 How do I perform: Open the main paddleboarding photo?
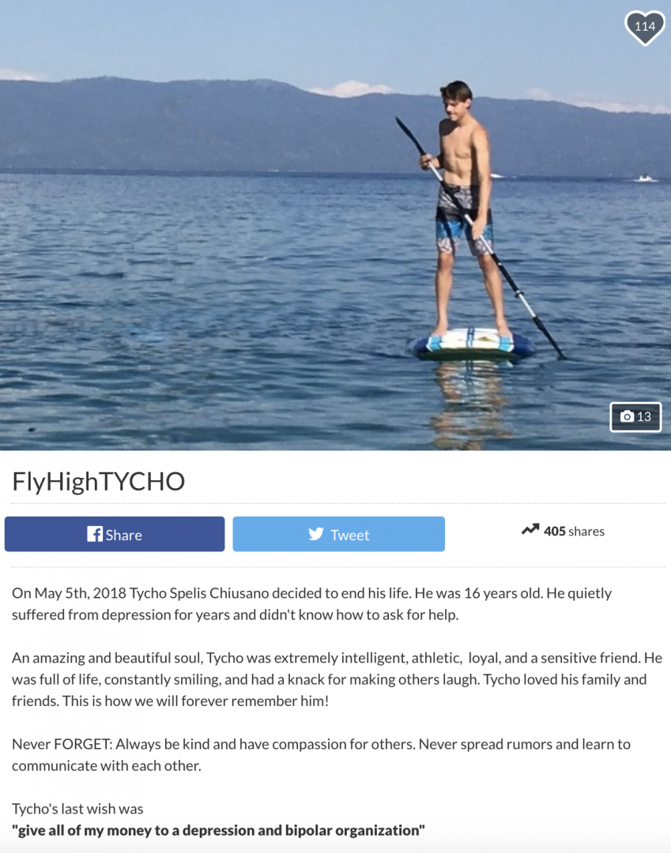[x=335, y=225]
